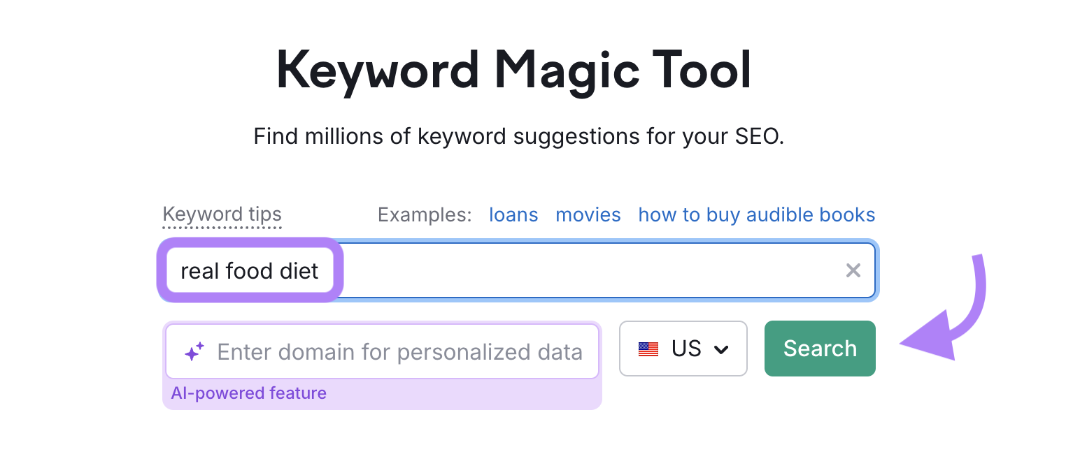Click the Examples label
Screen dimensions: 1087x454
[423, 214]
